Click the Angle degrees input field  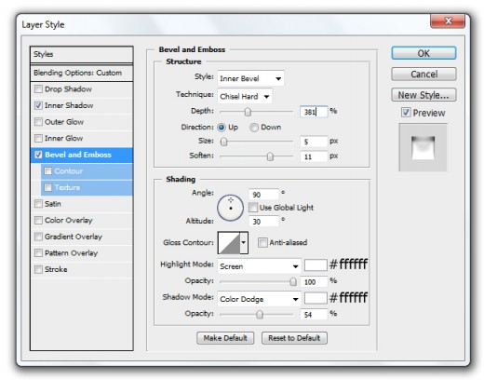(263, 195)
